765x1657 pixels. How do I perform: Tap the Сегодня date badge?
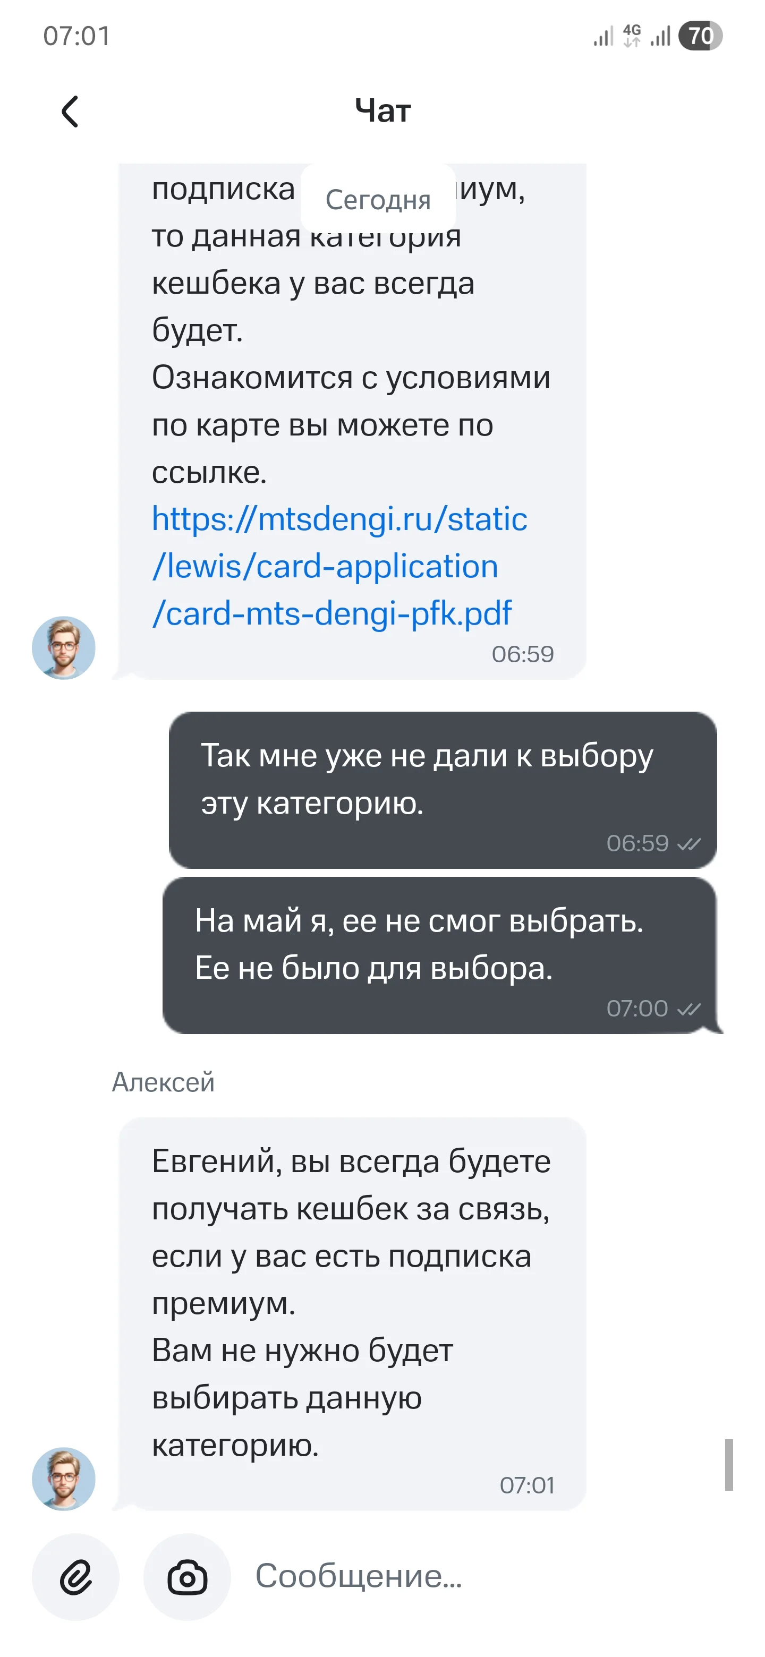378,199
